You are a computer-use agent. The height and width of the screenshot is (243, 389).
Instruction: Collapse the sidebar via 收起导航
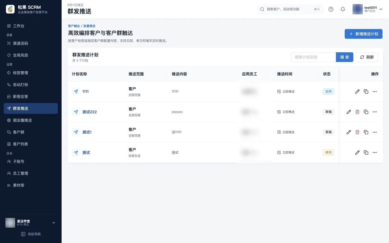31,234
